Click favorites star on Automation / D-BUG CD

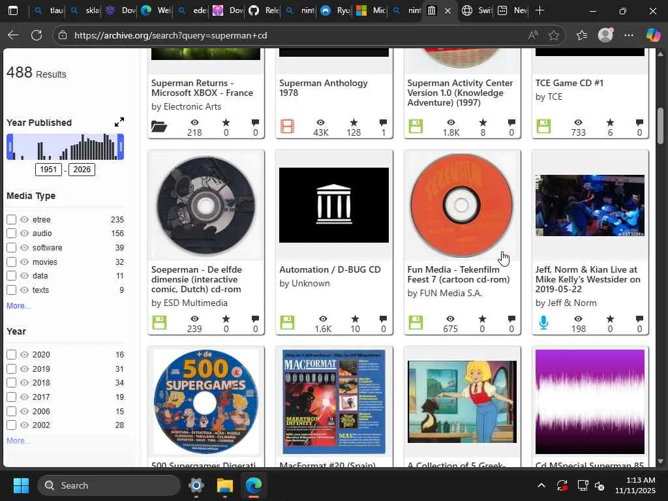pos(355,318)
